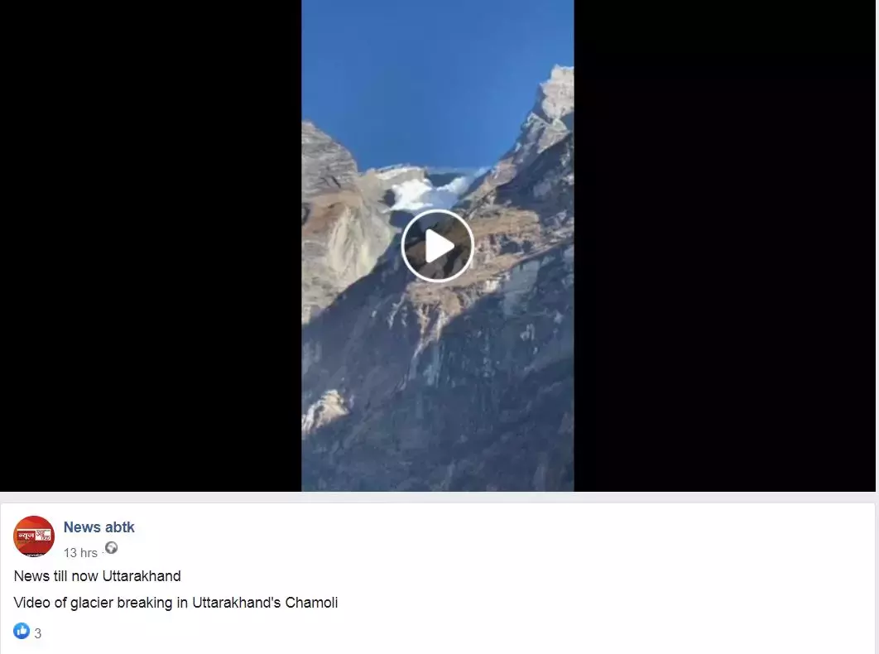Play the glacier breaking video
This screenshot has height=654, width=879.
point(437,246)
